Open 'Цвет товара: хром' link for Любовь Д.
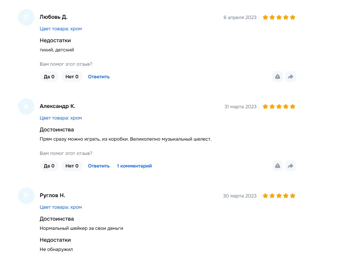This screenshot has height=255, width=339. pos(61,29)
